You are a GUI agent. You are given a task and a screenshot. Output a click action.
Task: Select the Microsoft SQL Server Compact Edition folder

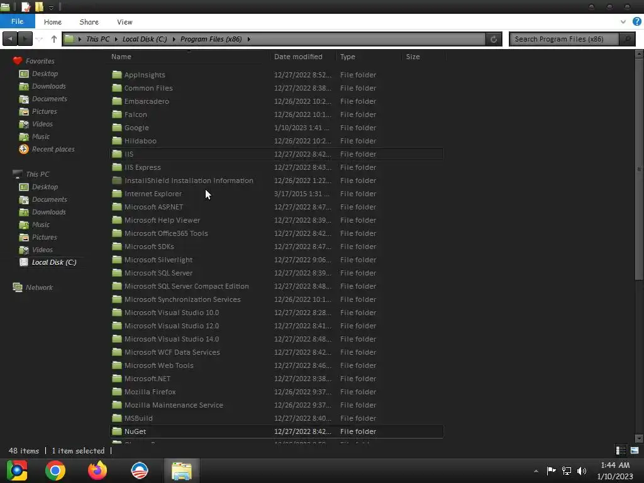(186, 286)
